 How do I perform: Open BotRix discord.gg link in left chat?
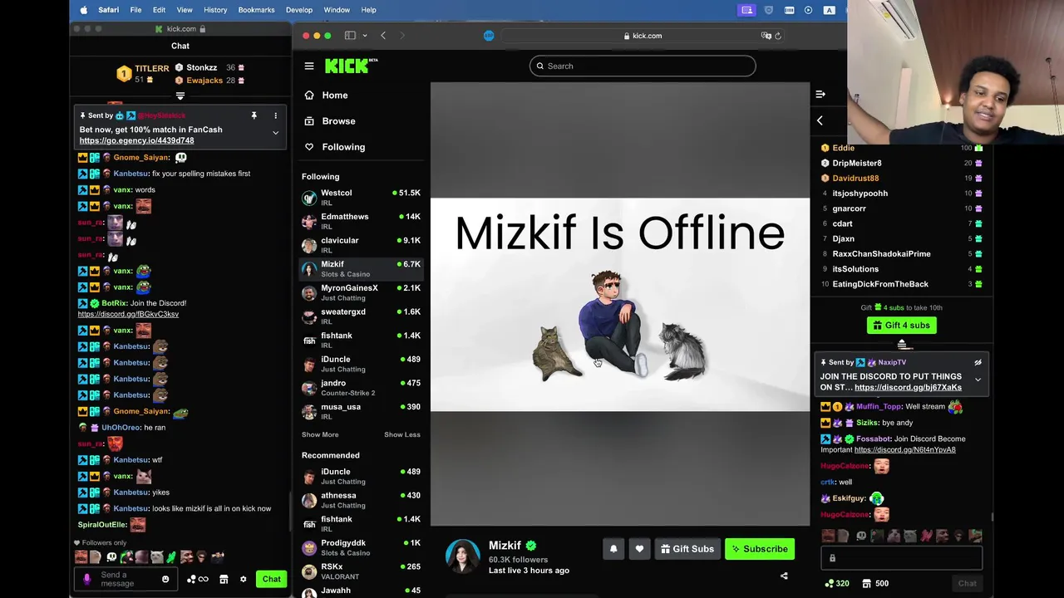[128, 314]
